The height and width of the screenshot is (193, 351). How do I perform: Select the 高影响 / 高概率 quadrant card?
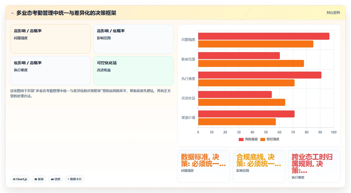coord(50,39)
